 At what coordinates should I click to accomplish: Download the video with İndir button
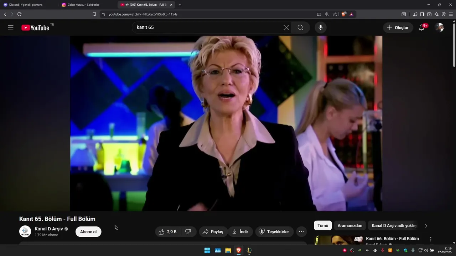[240, 231]
